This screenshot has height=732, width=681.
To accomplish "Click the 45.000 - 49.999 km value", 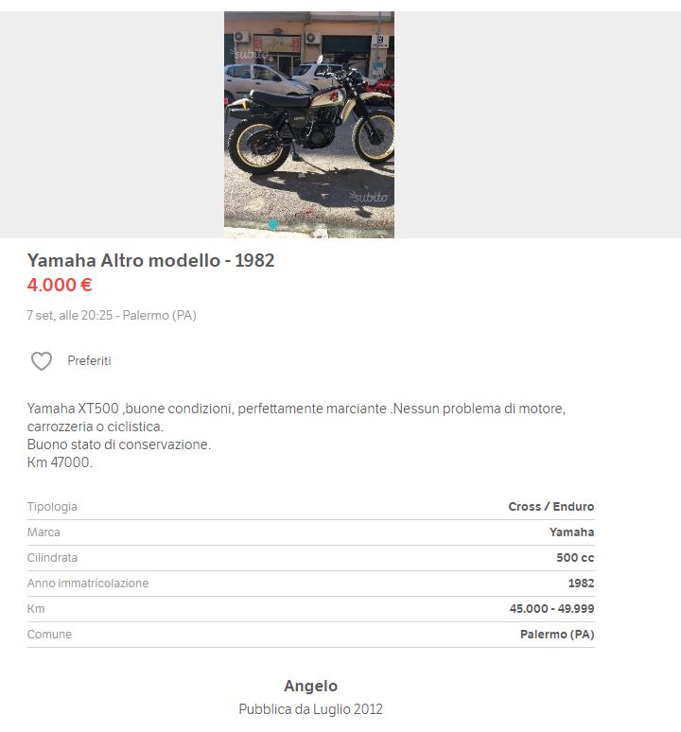I will click(551, 609).
